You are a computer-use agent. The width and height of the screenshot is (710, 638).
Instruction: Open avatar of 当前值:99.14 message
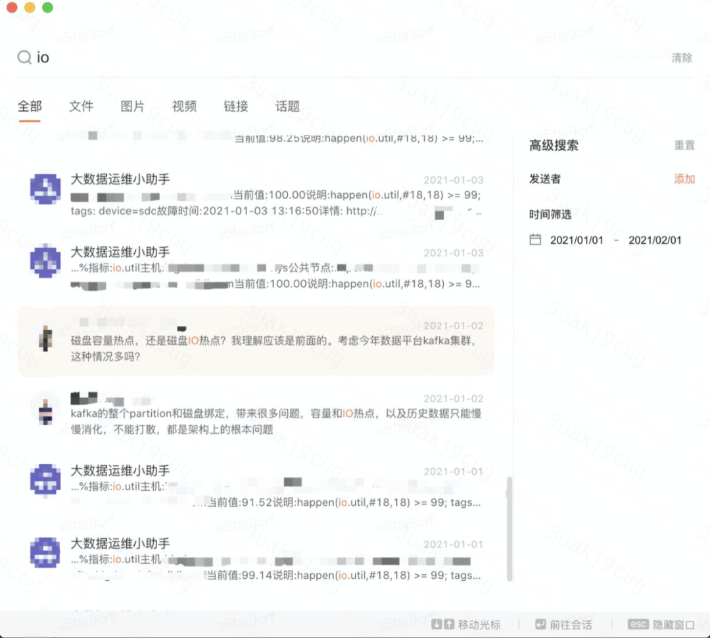click(x=45, y=553)
